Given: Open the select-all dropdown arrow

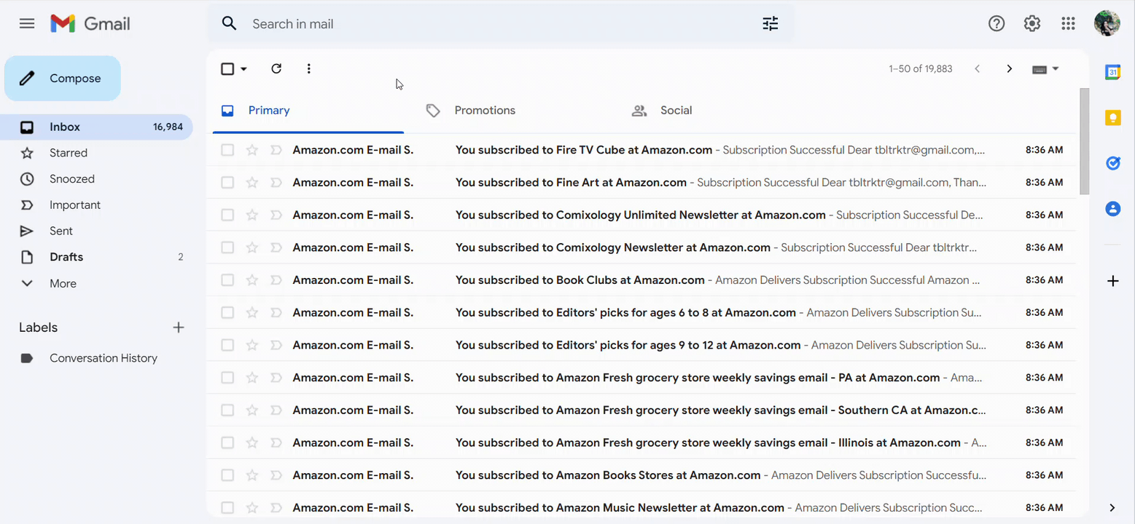Looking at the screenshot, I should click(243, 69).
